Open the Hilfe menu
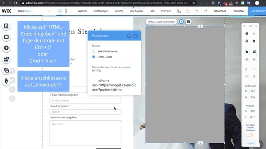The image size is (266, 149). click(x=152, y=11)
